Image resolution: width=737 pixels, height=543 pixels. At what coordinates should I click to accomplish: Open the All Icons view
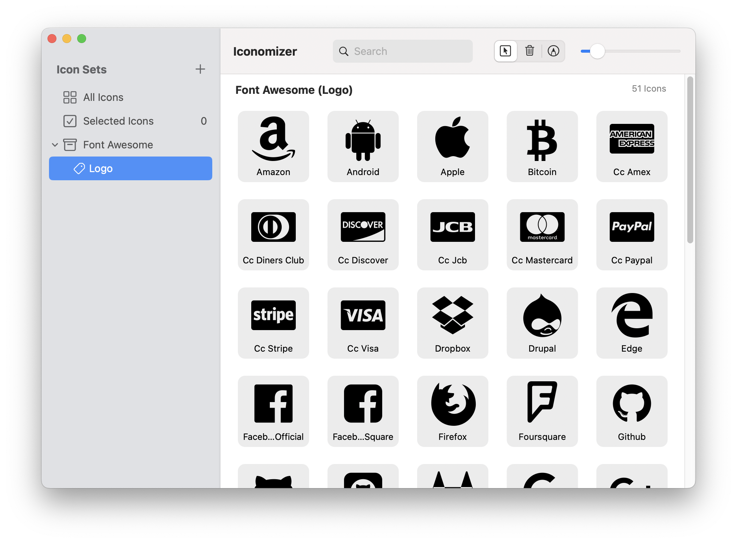tap(103, 97)
